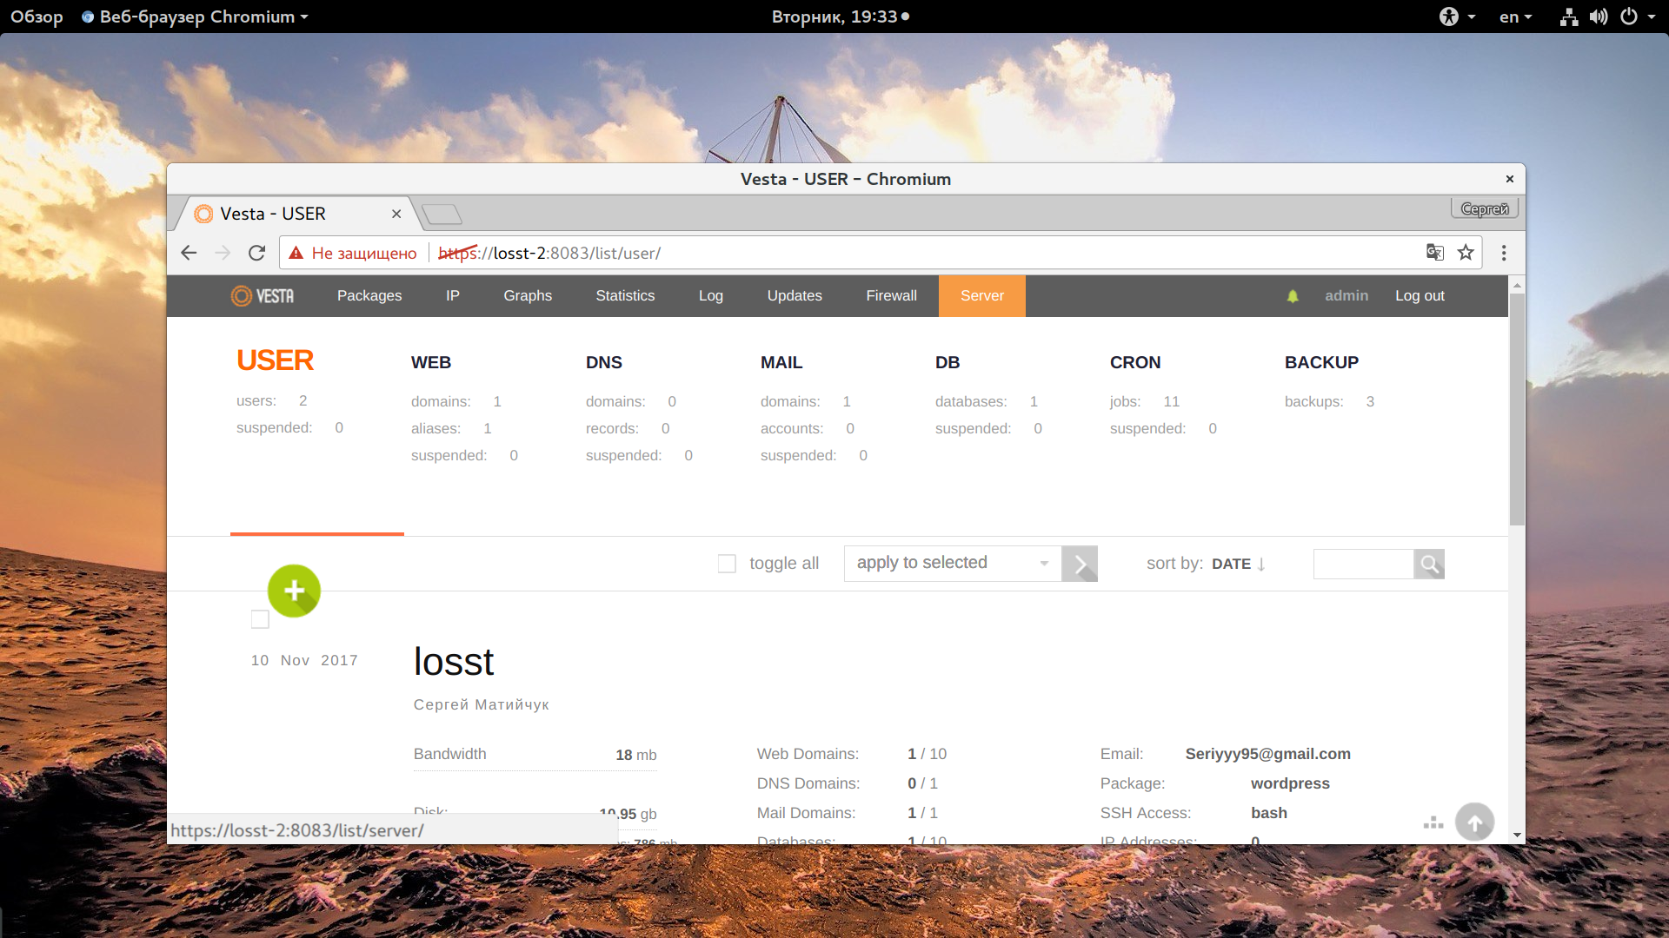
Task: Open the apply to selected dropdown
Action: point(952,564)
